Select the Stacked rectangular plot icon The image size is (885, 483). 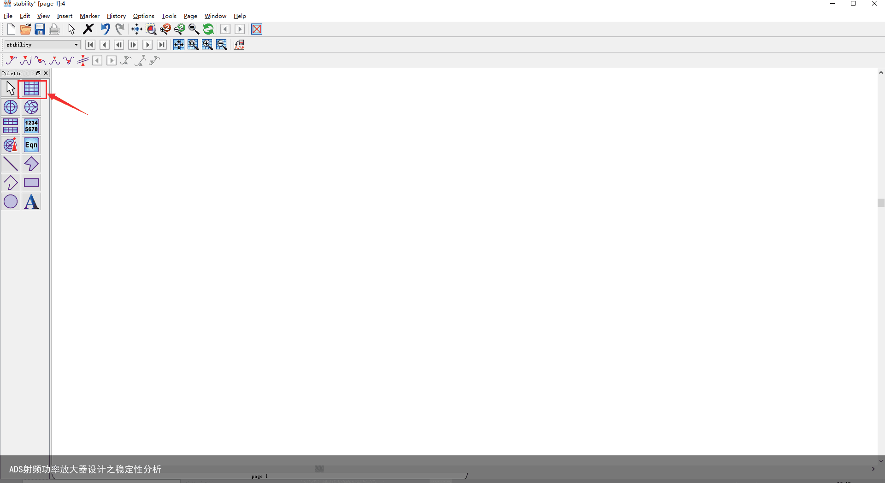[11, 126]
